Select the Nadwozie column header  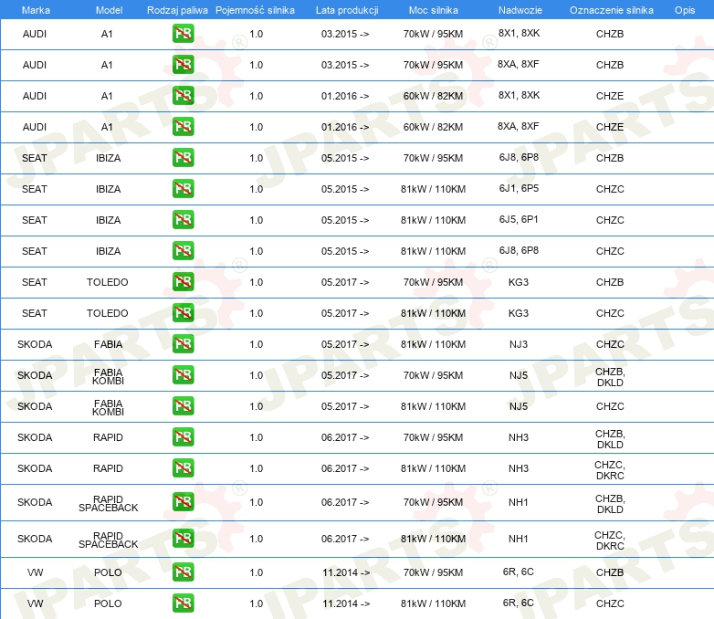pyautogui.click(x=519, y=9)
